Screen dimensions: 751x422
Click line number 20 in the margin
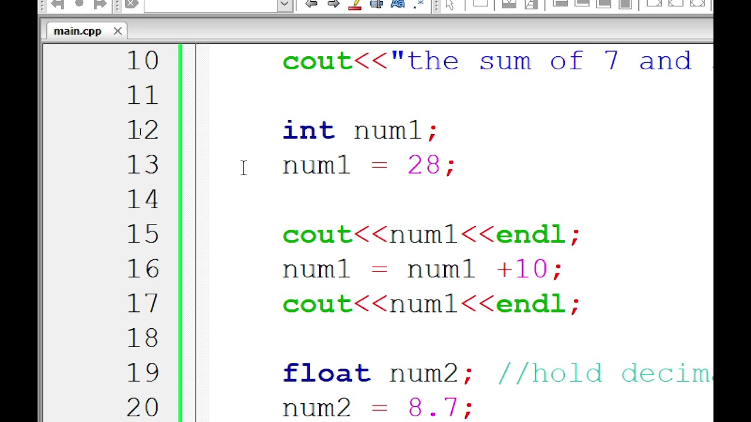tap(143, 407)
